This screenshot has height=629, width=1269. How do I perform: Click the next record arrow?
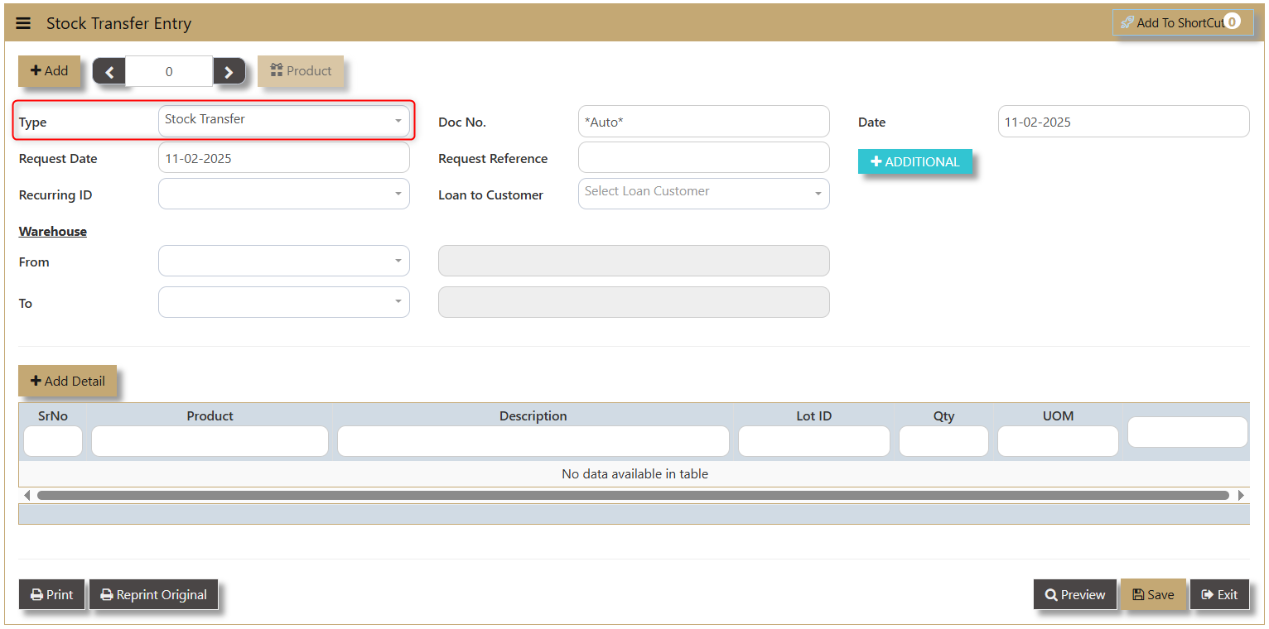(x=229, y=72)
